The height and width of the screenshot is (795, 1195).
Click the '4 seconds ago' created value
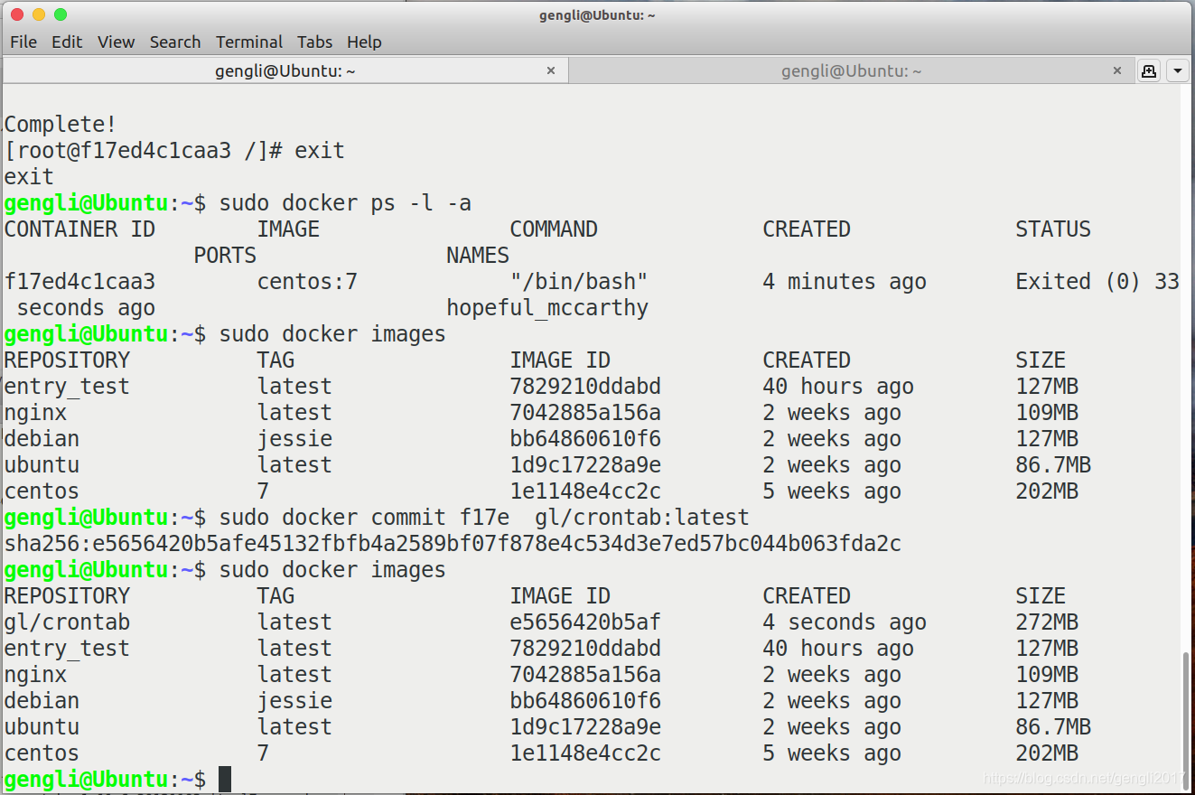pos(845,622)
